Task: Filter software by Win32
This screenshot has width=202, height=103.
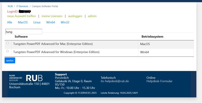Action: [x=65, y=22]
